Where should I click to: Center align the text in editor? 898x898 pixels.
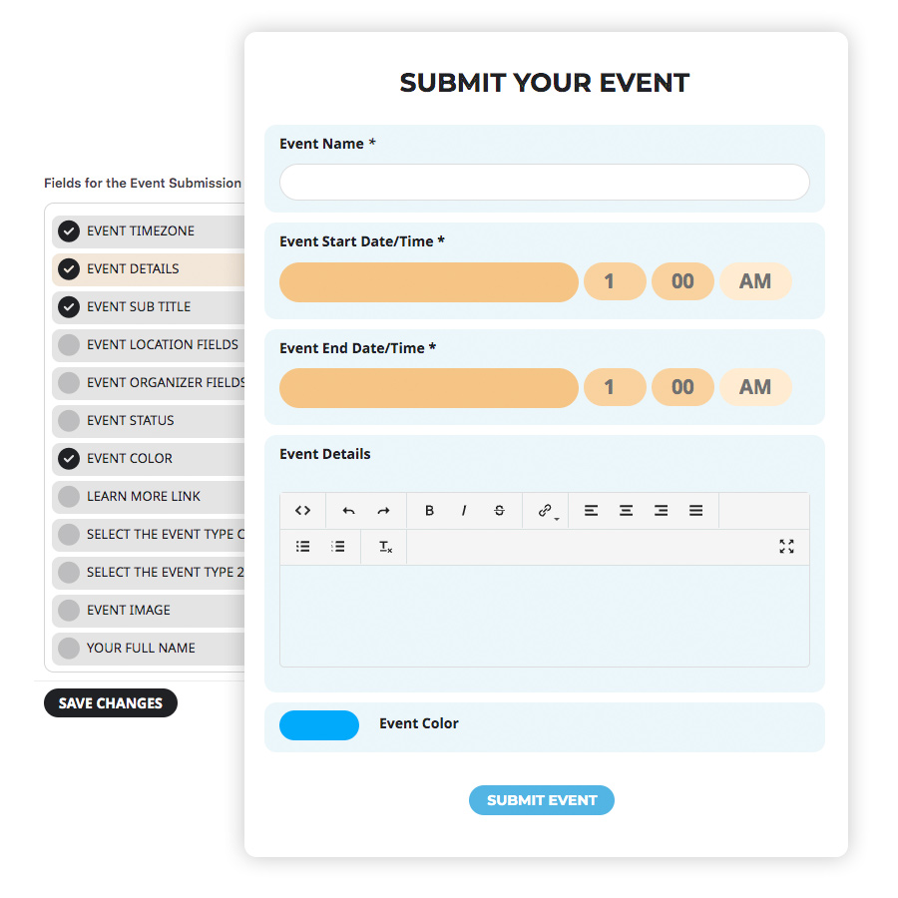click(x=626, y=510)
